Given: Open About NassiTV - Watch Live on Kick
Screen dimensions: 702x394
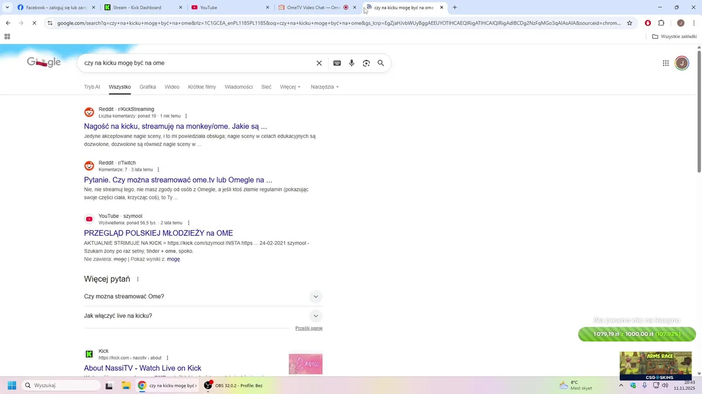Looking at the screenshot, I should pyautogui.click(x=143, y=368).
